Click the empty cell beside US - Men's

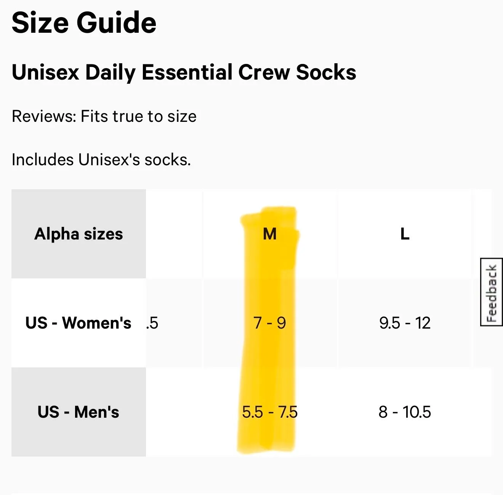(x=174, y=412)
